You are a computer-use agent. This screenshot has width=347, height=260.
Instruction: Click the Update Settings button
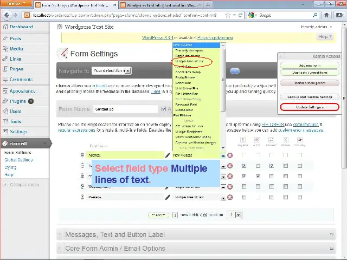click(x=310, y=107)
